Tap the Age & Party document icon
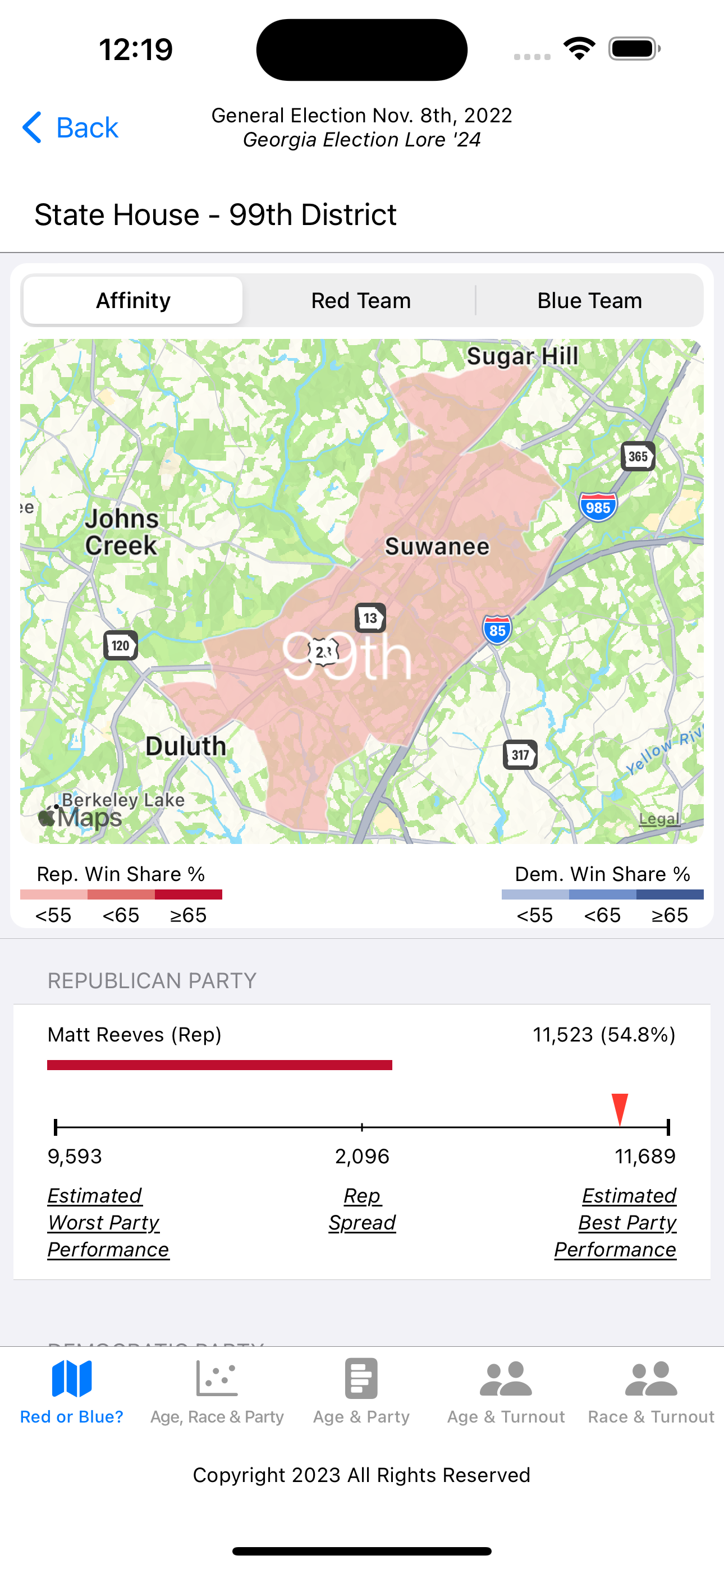 (x=361, y=1378)
